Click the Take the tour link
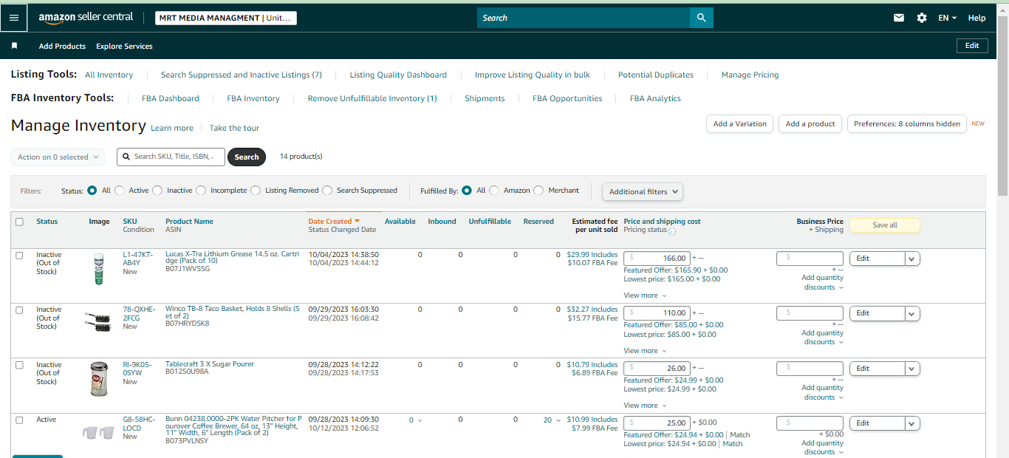This screenshot has width=1009, height=458. coord(234,128)
